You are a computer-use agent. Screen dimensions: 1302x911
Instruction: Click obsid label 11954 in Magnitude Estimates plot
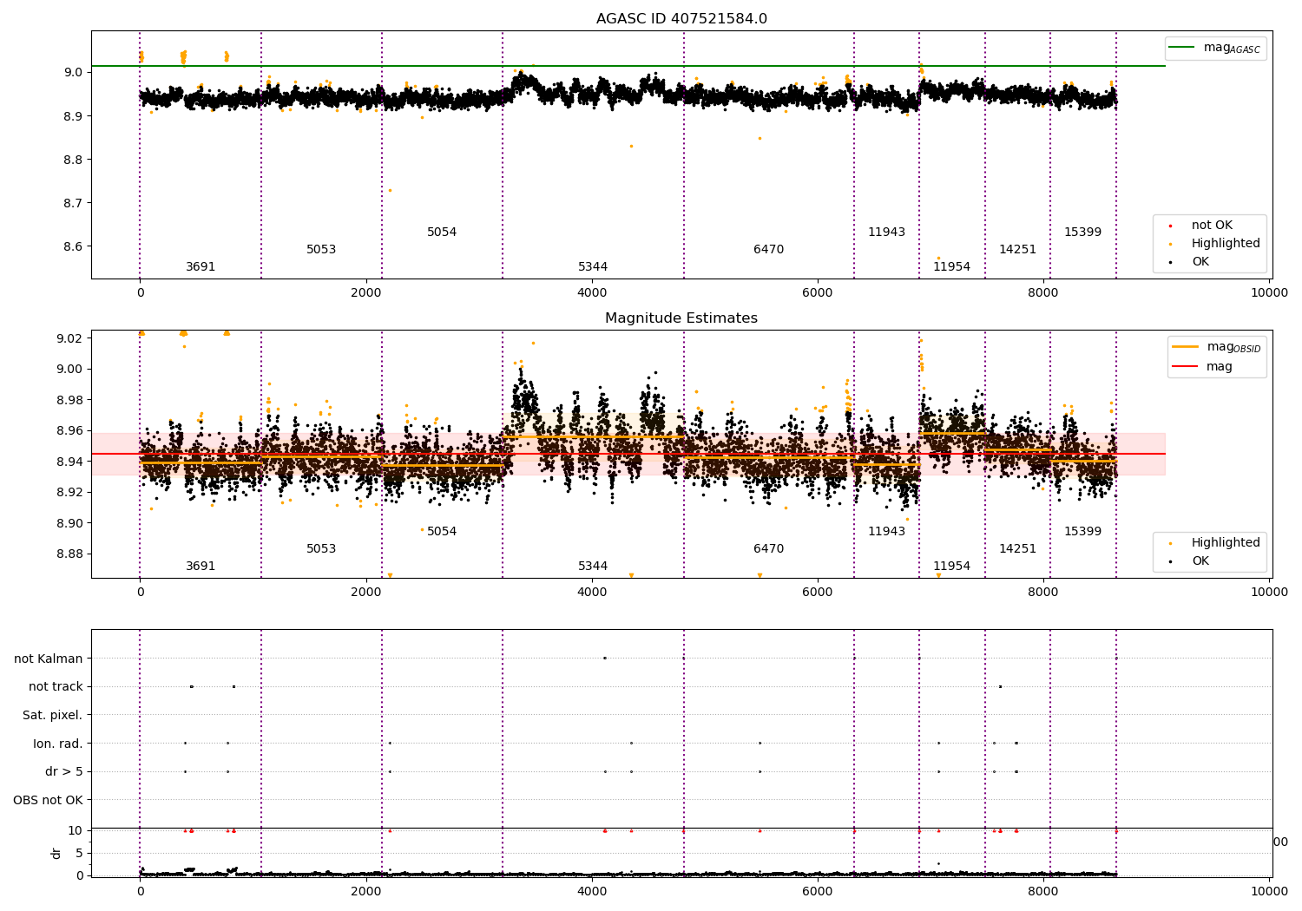pyautogui.click(x=951, y=566)
